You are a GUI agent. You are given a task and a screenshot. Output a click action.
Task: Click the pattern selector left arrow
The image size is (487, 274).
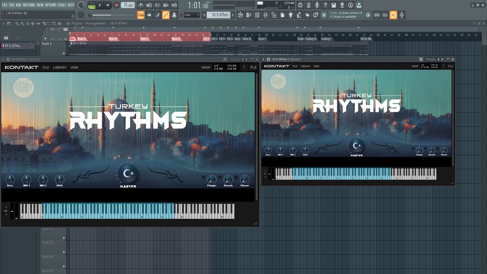tap(204, 15)
